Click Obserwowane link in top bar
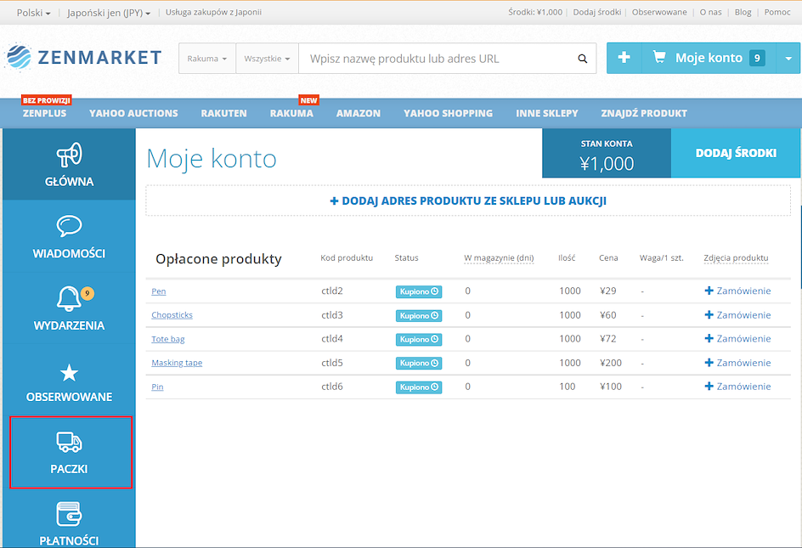This screenshot has height=548, width=802. (659, 12)
